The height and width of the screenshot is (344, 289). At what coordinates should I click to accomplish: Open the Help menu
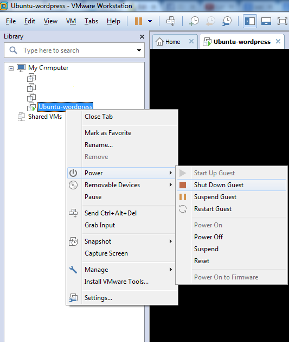[x=113, y=21]
